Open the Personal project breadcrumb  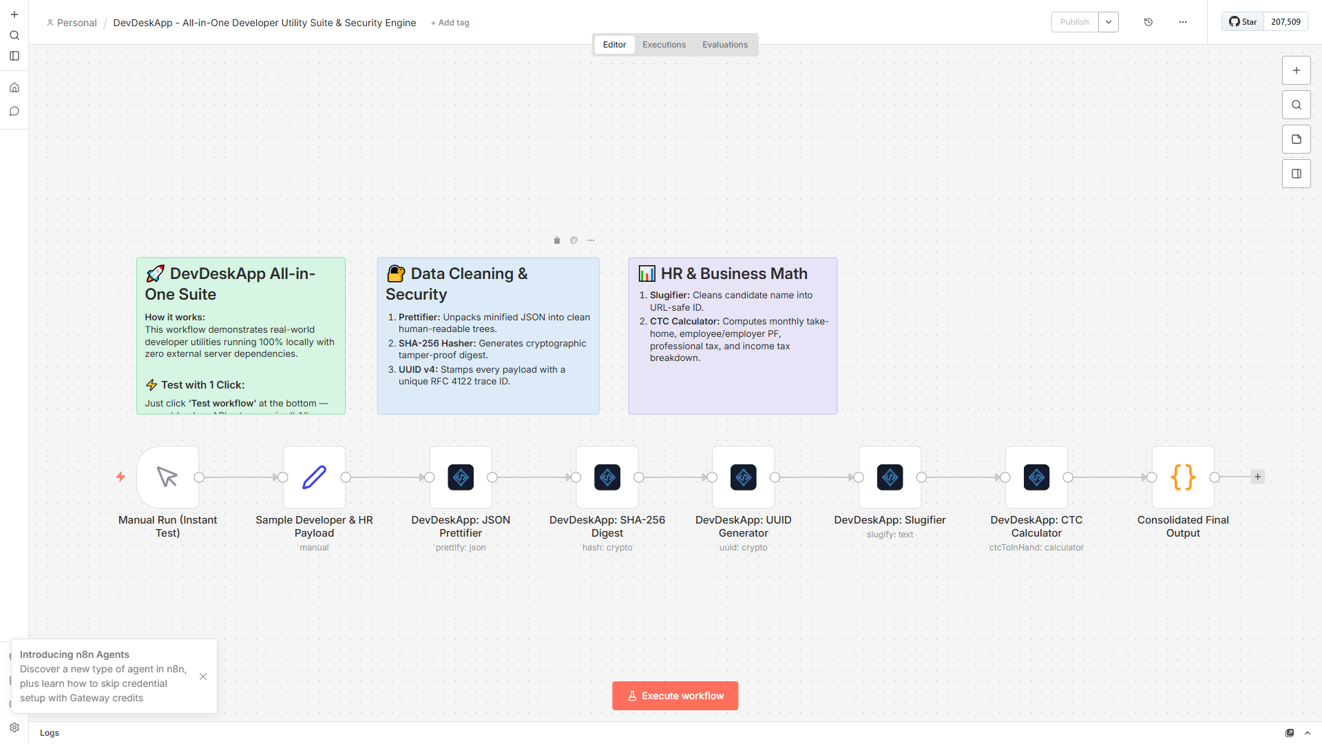pyautogui.click(x=72, y=23)
